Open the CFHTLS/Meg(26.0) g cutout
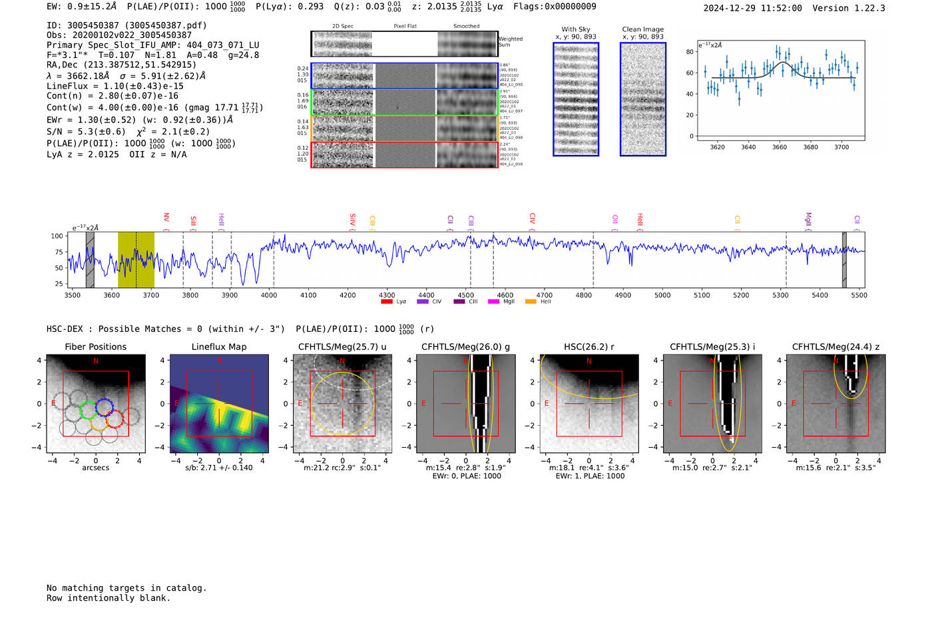Viewport: 932px width, 634px height. (465, 404)
